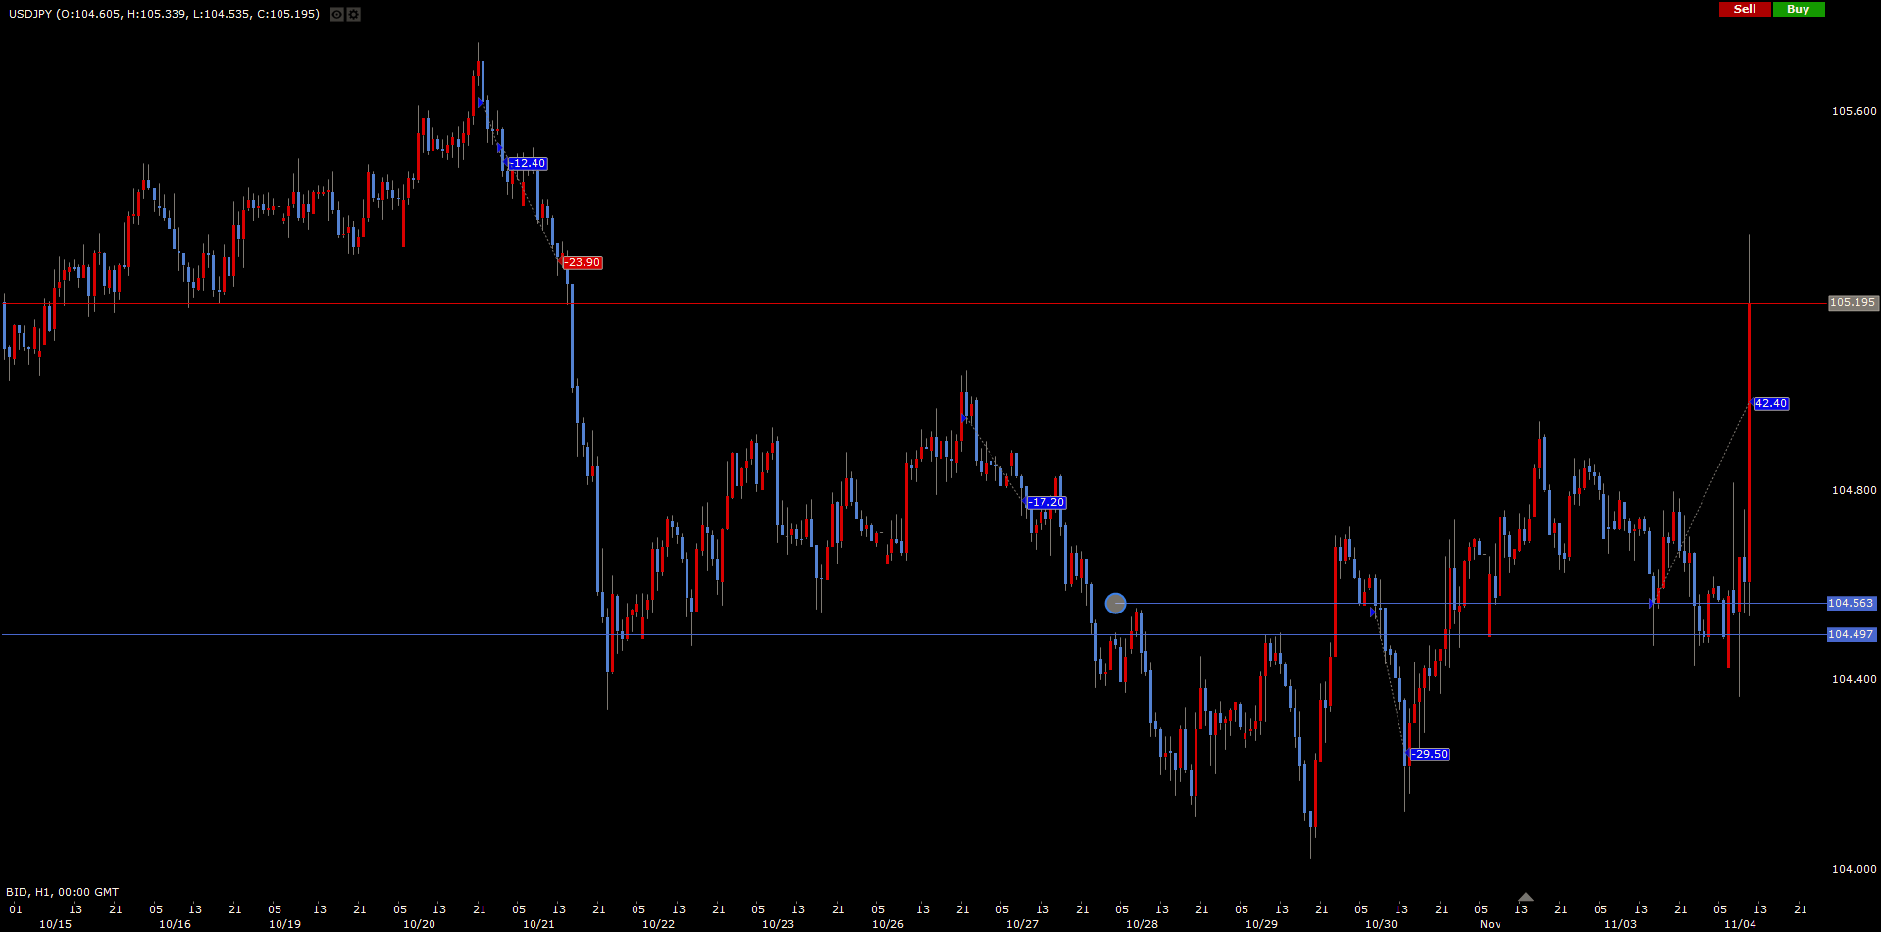Select the 105.195 current price tag
Viewport: 1881px width, 932px height.
[1853, 303]
